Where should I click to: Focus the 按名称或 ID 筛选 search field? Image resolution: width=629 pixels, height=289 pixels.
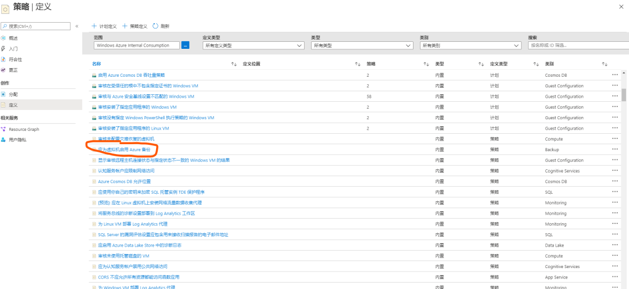tap(578, 45)
